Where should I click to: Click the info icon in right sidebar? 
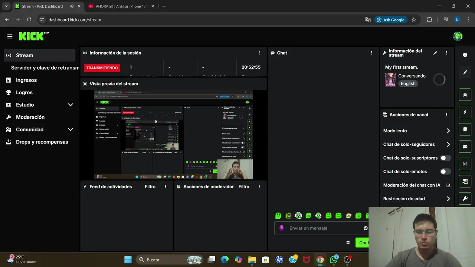pyautogui.click(x=465, y=55)
